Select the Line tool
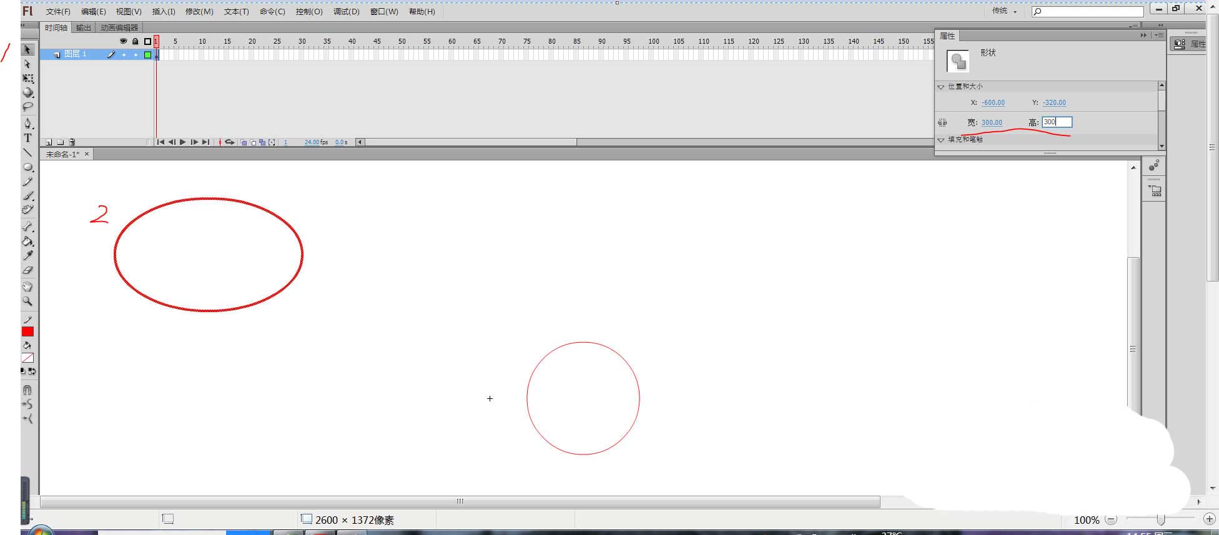Screen dimensions: 1219x535 27,152
